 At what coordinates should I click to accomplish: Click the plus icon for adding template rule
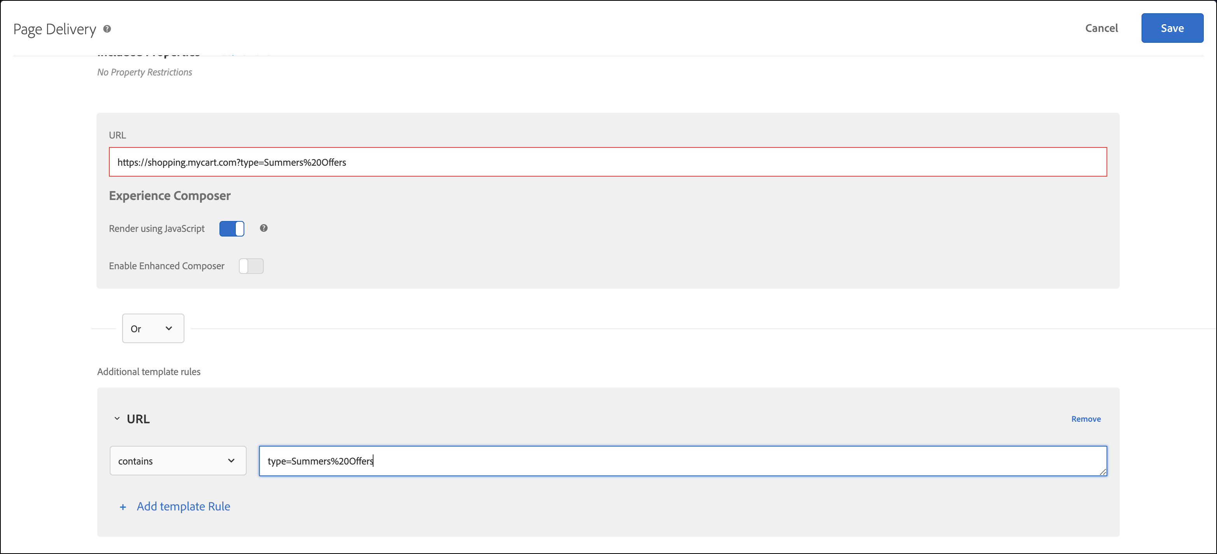pos(123,507)
